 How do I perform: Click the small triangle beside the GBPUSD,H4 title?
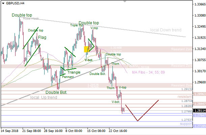point(3,3)
